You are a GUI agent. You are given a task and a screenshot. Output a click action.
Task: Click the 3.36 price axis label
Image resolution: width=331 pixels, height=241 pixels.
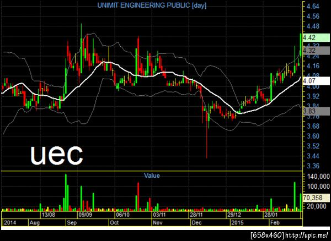tap(313, 166)
